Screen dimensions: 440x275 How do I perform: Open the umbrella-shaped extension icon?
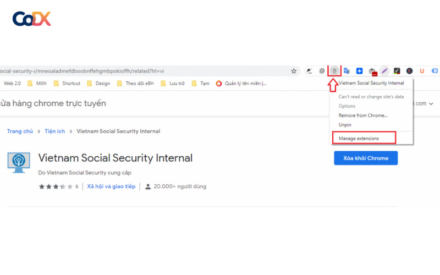(309, 71)
